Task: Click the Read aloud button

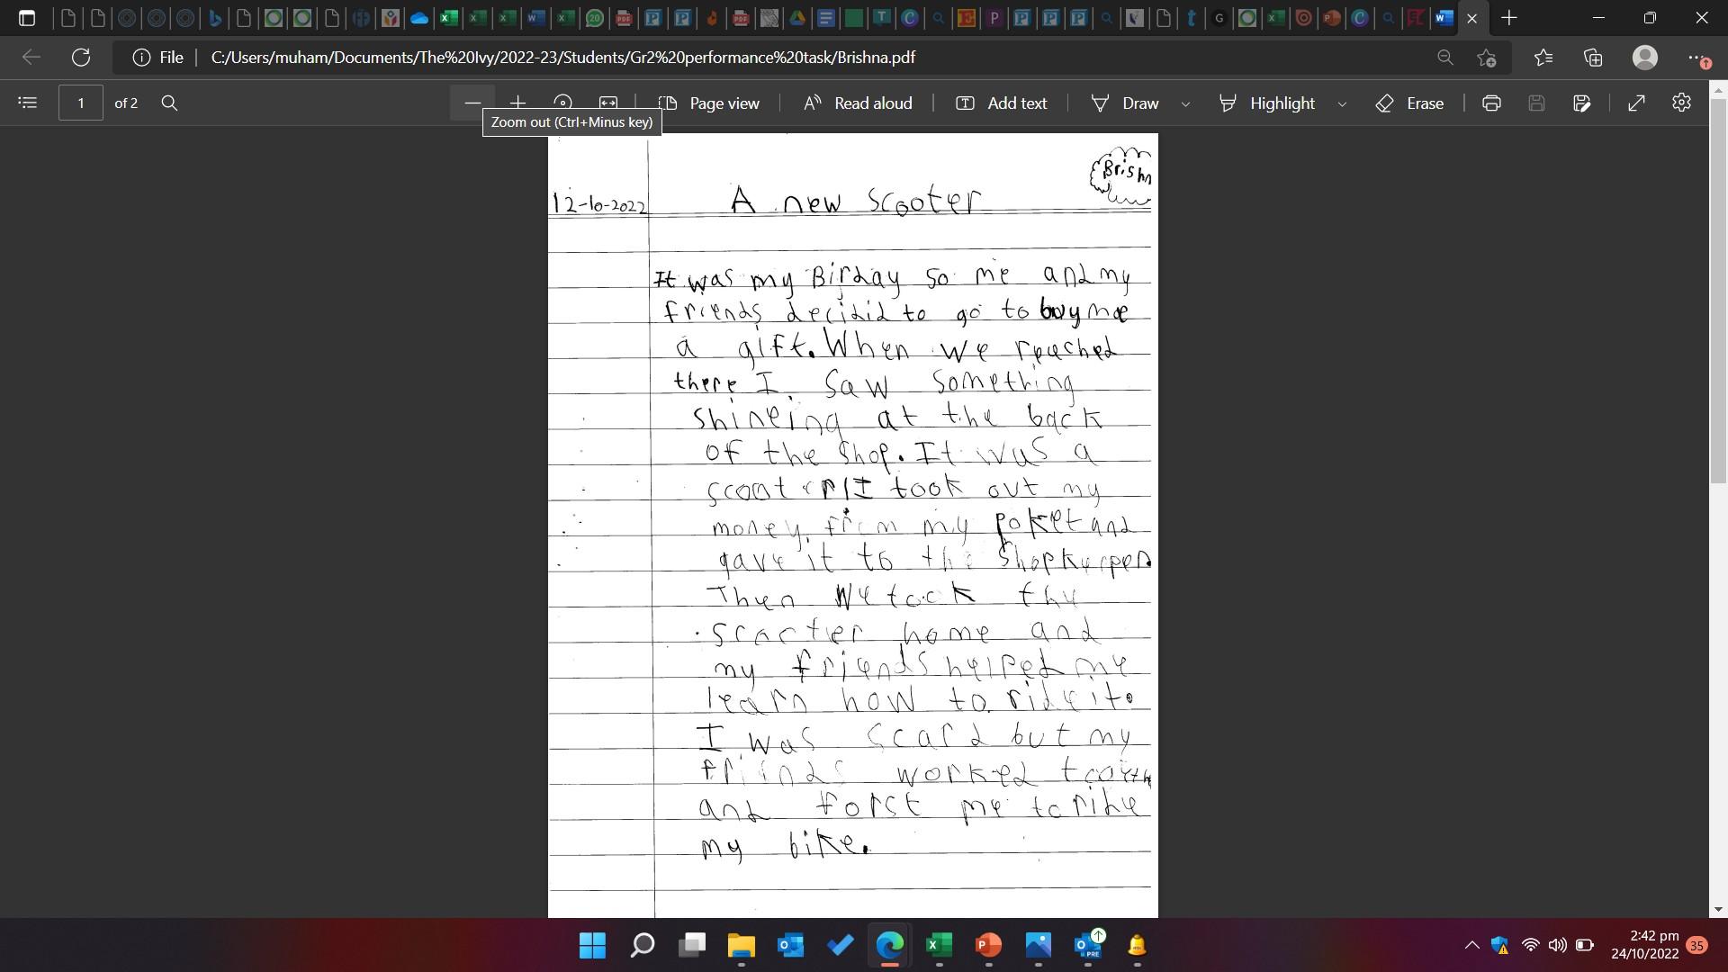Action: pyautogui.click(x=858, y=103)
